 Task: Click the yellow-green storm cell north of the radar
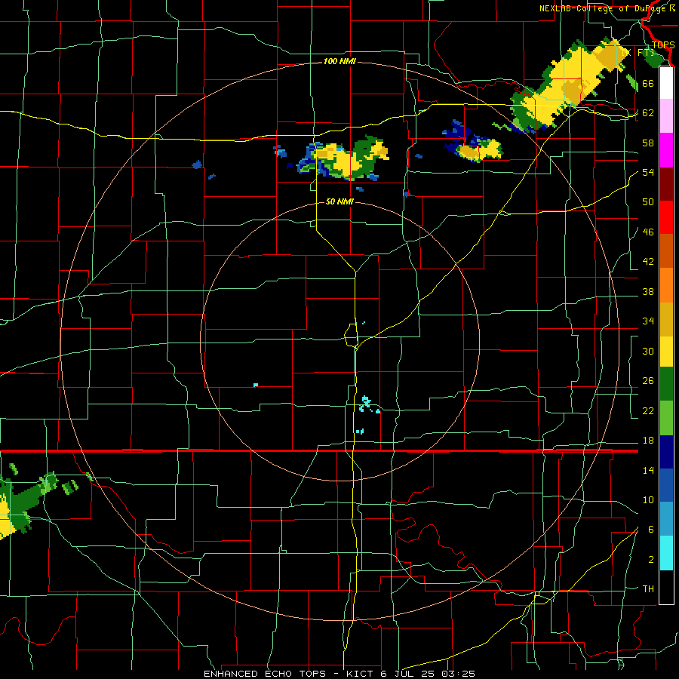(343, 158)
